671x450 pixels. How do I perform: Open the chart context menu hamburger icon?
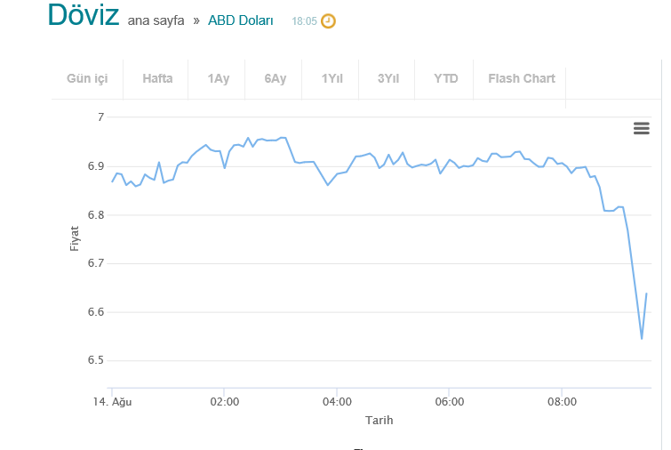pos(641,128)
